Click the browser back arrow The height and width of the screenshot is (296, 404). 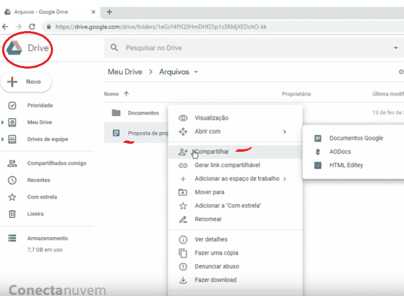5,26
